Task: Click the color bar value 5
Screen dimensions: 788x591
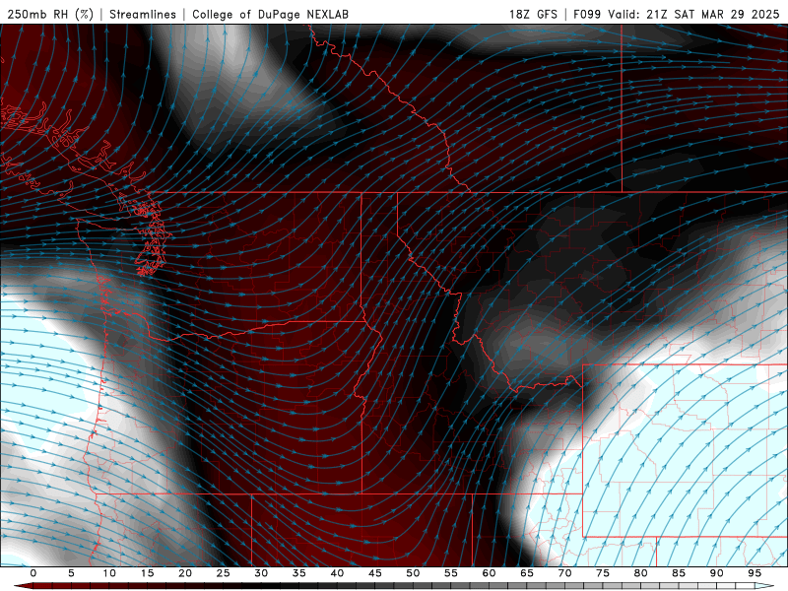Action: coord(71,573)
